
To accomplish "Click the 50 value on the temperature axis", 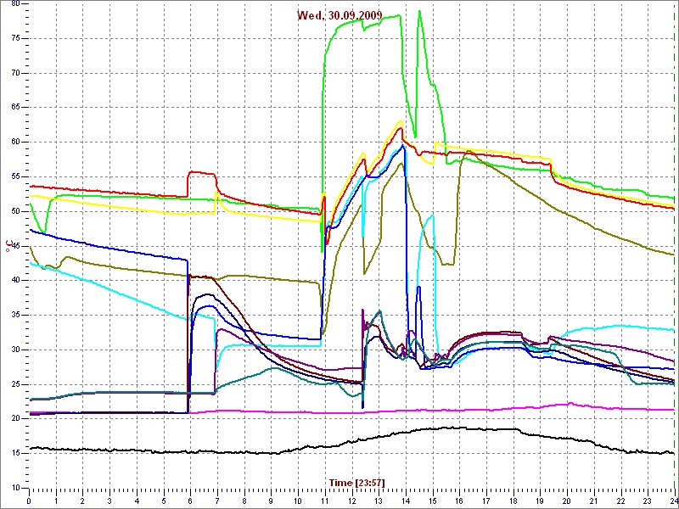I will pos(14,211).
